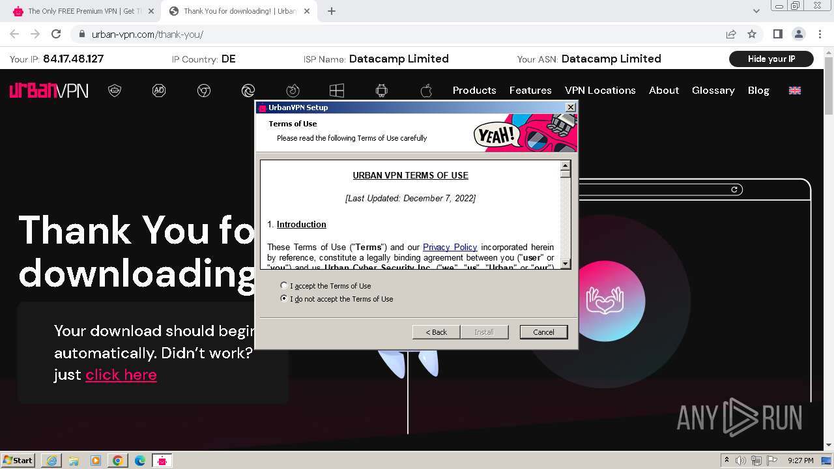Open VPN Locations page
The image size is (834, 469).
coord(600,91)
